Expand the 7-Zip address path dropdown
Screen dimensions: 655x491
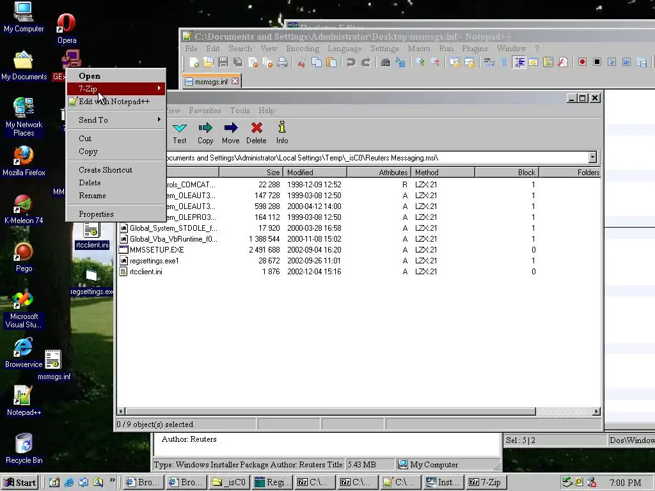click(x=592, y=157)
